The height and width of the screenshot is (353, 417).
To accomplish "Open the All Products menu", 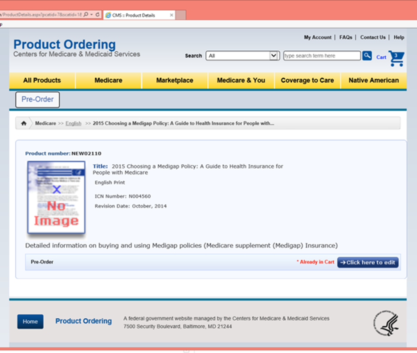I will click(x=42, y=80).
